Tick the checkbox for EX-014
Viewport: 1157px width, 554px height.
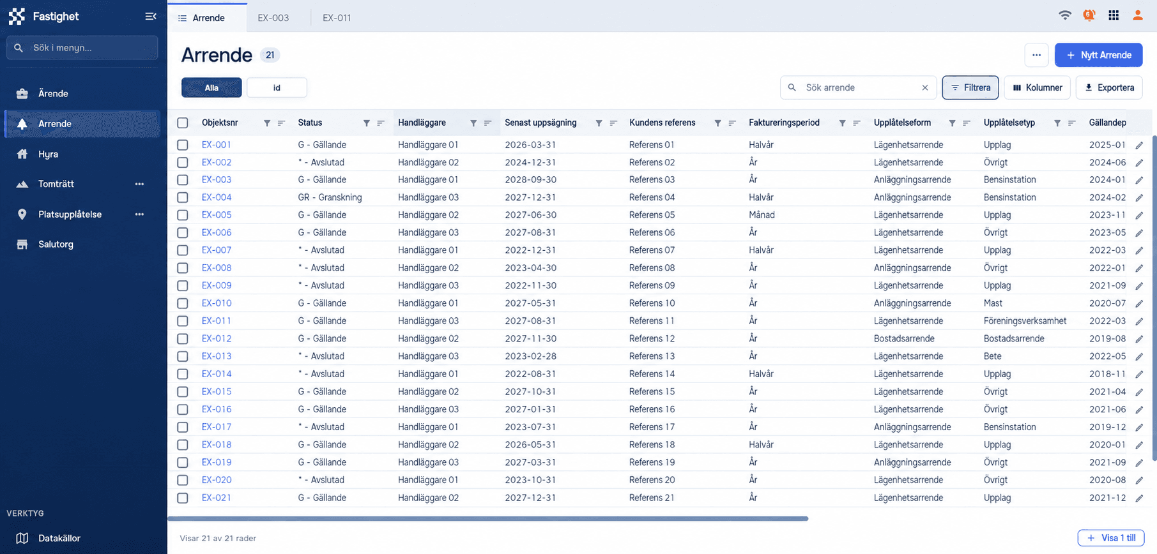183,374
